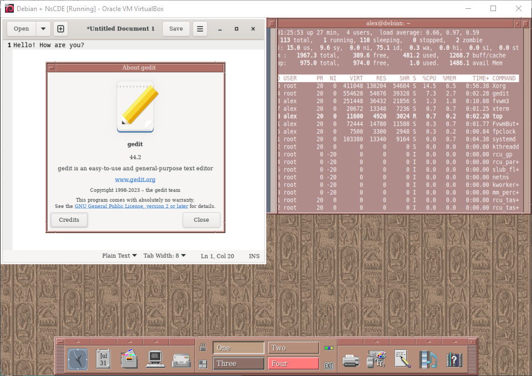Click the calendar icon showing Jul 31
Screen dimensions: 532x376
point(103,359)
